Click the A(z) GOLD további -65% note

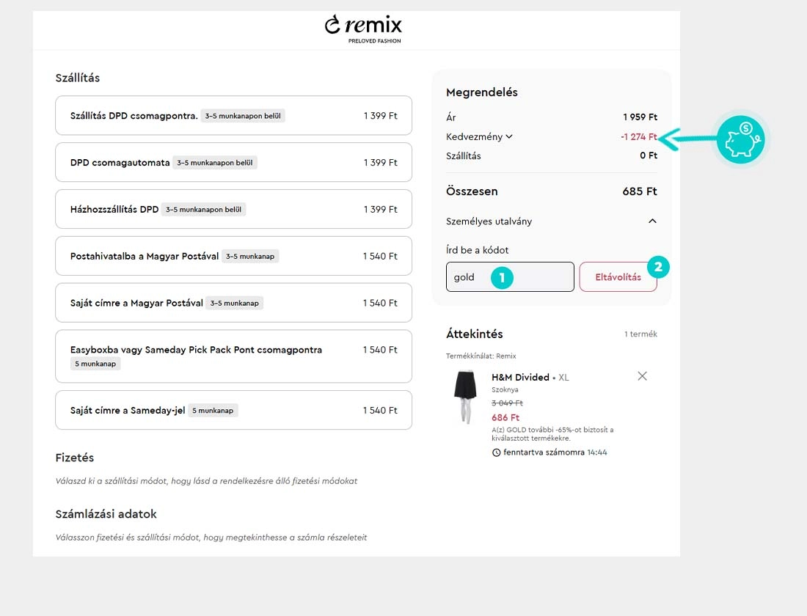pyautogui.click(x=552, y=434)
